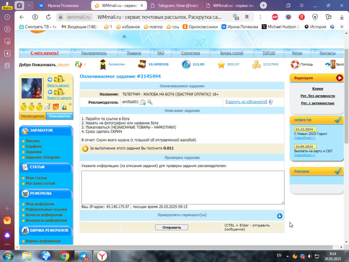Click the volume speaker tray icon
Screen dimensions: 349x262
310,256
